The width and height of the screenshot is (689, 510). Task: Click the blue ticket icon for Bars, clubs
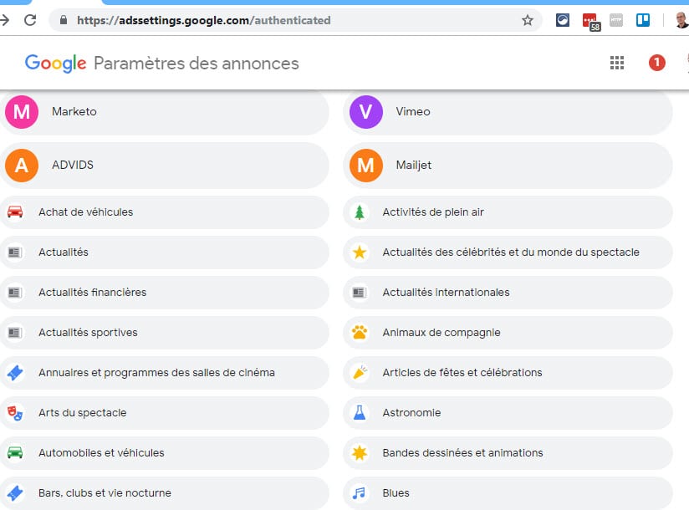[15, 493]
